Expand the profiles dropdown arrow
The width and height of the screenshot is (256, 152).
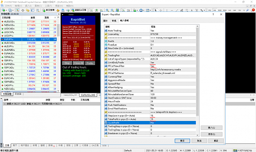tap(13, 10)
